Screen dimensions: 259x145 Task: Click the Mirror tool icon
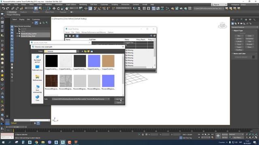point(135,8)
